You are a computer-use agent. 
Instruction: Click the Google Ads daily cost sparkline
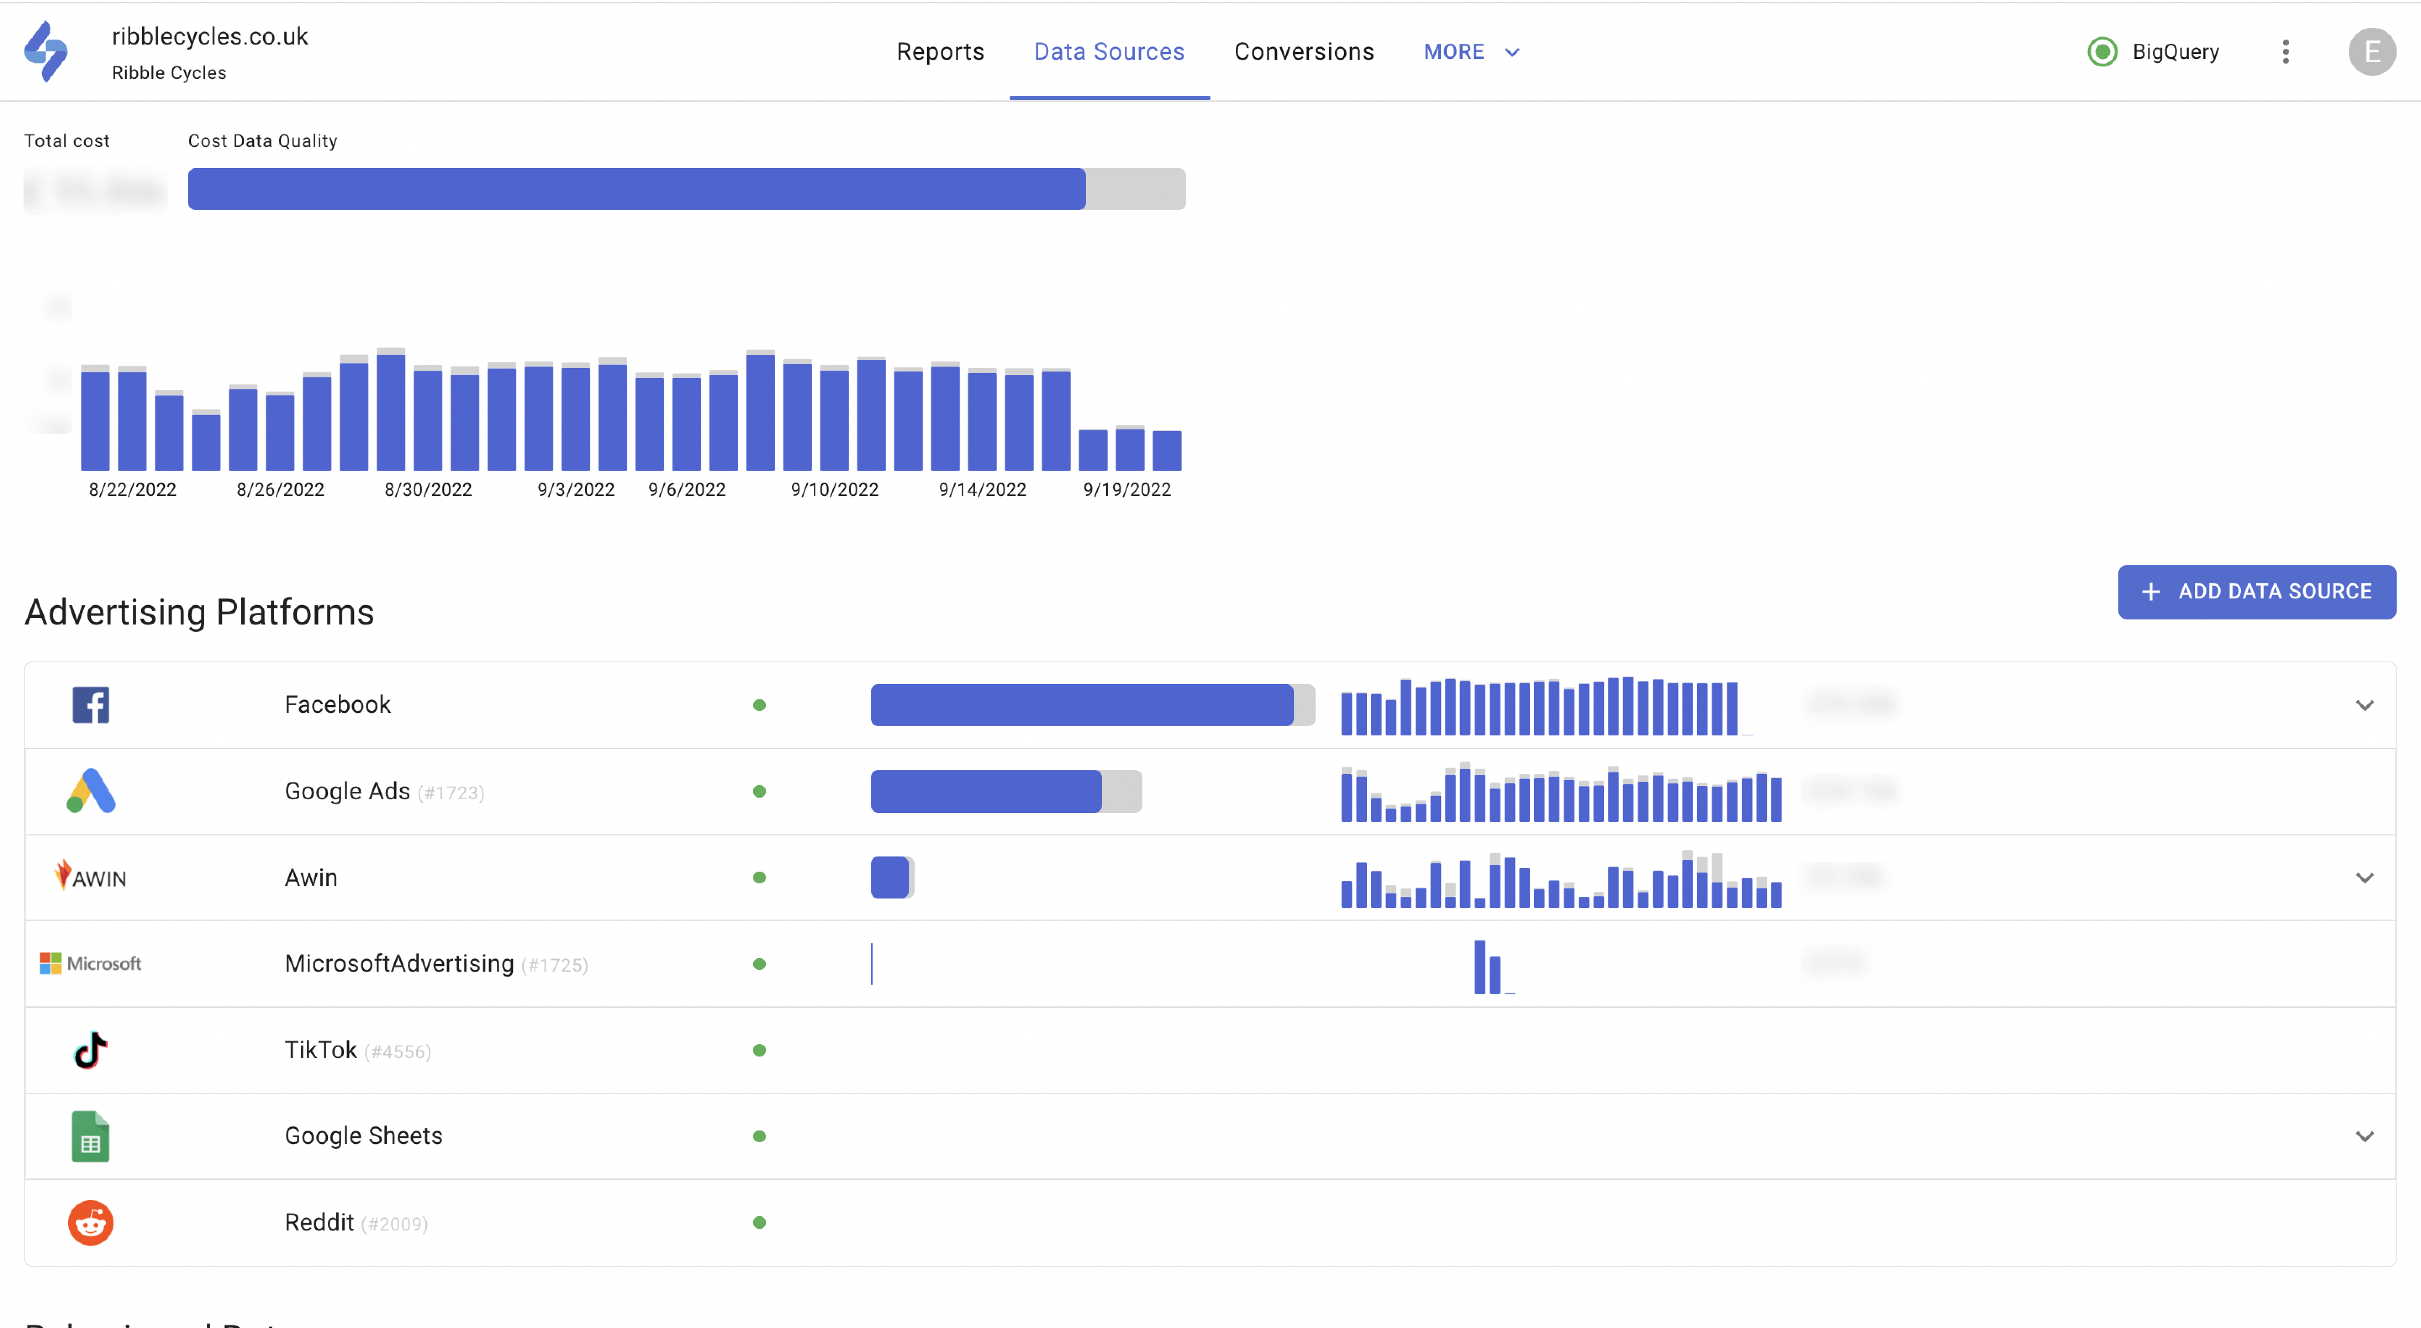(x=1561, y=791)
